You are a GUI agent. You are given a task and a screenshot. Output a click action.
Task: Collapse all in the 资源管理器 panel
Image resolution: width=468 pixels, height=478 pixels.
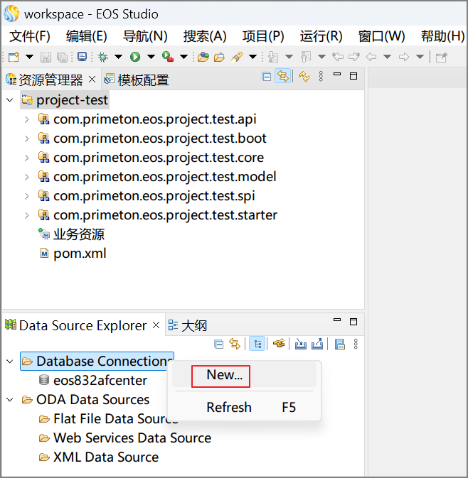tap(267, 77)
